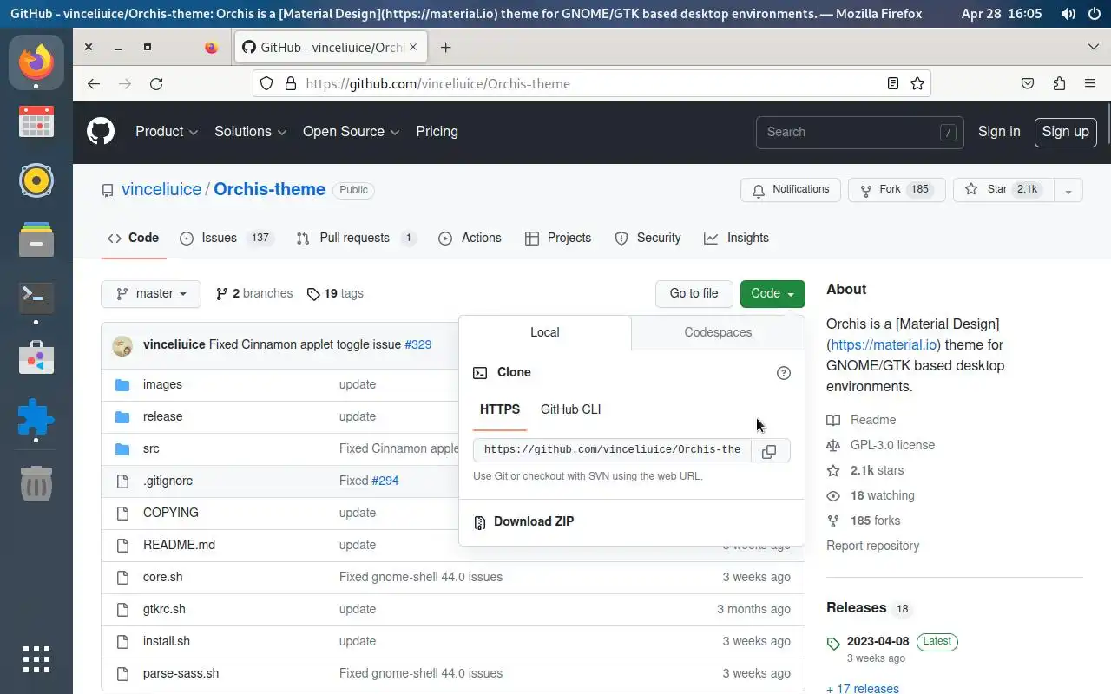Copy the HTTPS clone URL icon

tap(769, 450)
